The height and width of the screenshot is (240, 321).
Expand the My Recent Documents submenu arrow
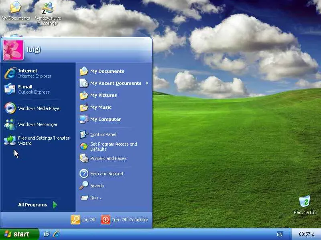pos(147,83)
